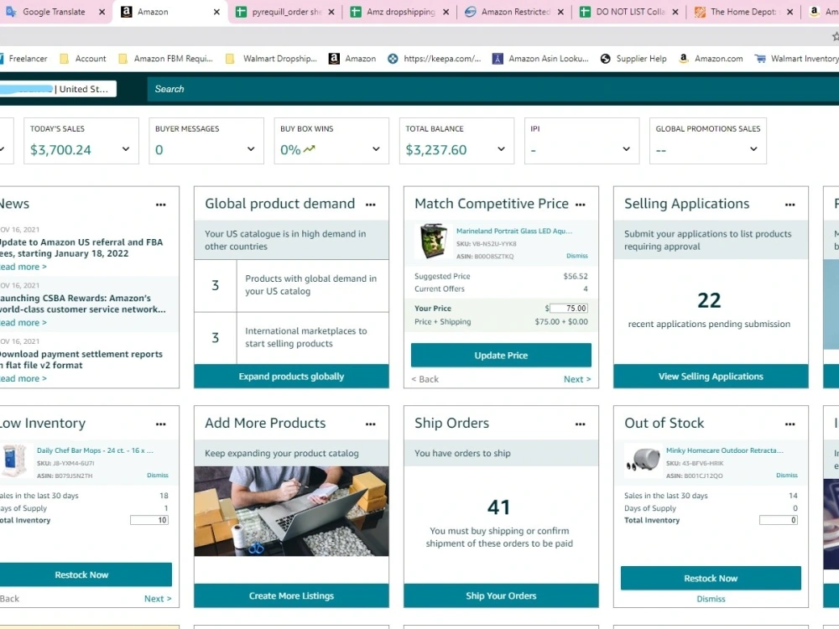
Task: Click Dismiss below the Out of Stock Restock button
Action: coord(711,599)
